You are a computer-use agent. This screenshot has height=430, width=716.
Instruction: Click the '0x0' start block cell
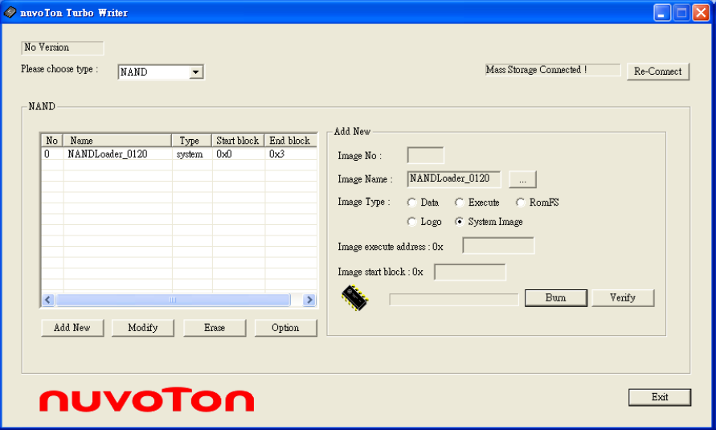tap(224, 154)
